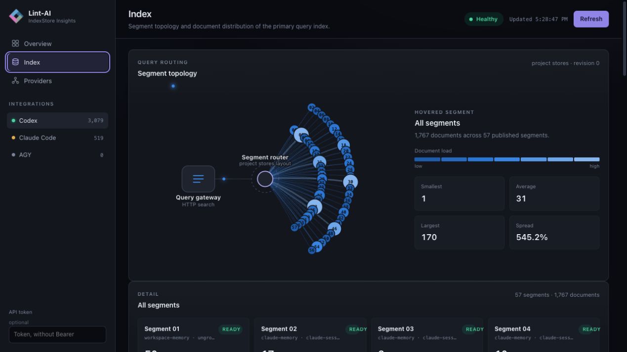Select the Codex integration

coord(58,120)
